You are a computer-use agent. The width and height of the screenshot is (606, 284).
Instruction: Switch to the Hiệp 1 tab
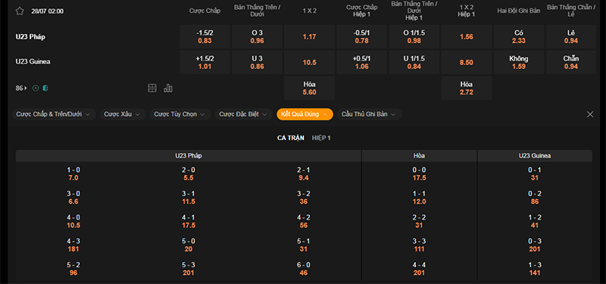(321, 138)
